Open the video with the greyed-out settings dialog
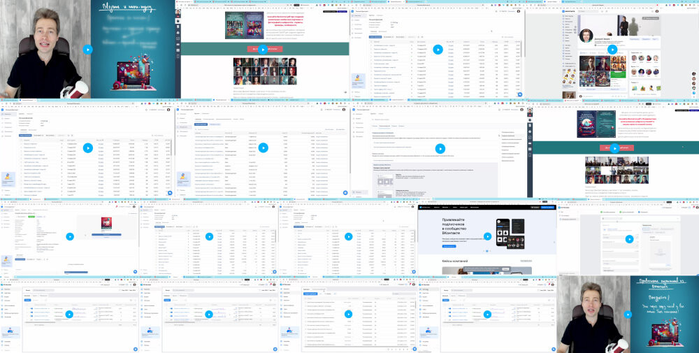The width and height of the screenshot is (699, 353). pyautogui.click(x=629, y=239)
